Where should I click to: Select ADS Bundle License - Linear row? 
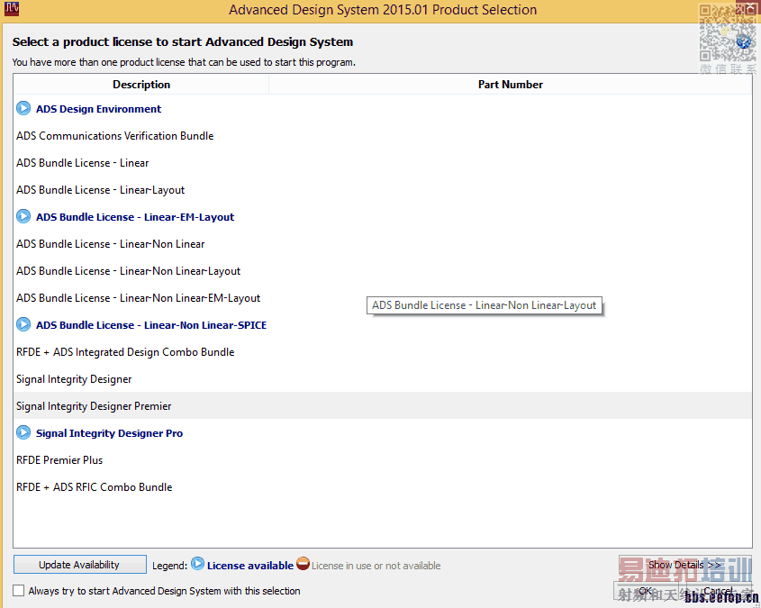383,163
